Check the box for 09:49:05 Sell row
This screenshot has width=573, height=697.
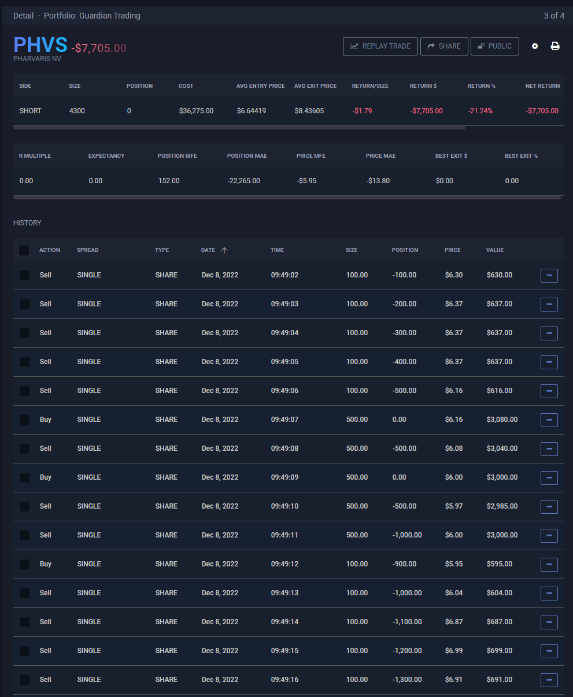24,362
